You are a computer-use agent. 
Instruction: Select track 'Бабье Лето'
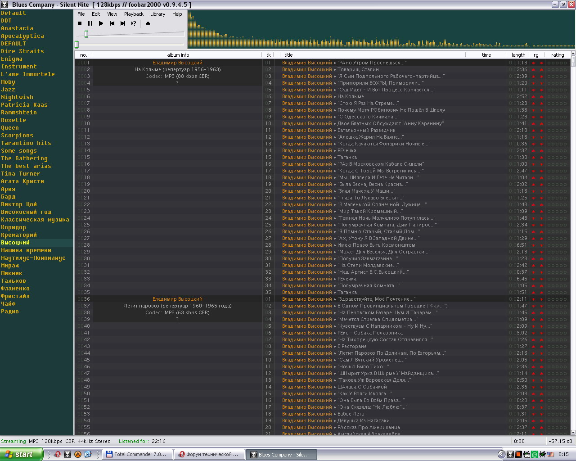351,414
